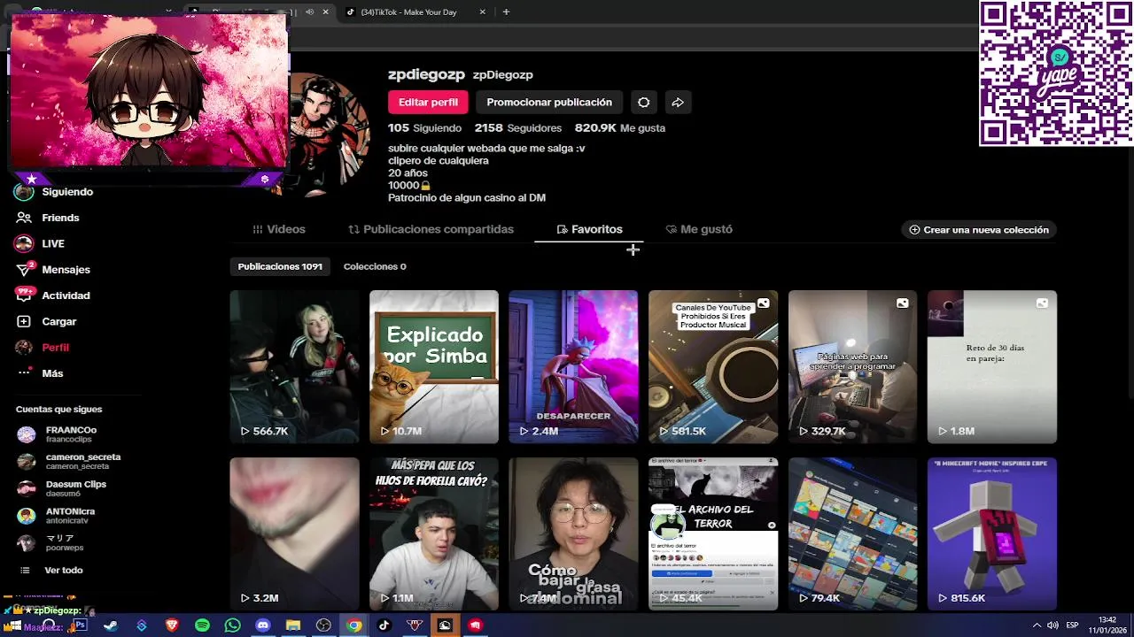Click 105 Siguiendo count
This screenshot has width=1134, height=637.
pyautogui.click(x=424, y=128)
